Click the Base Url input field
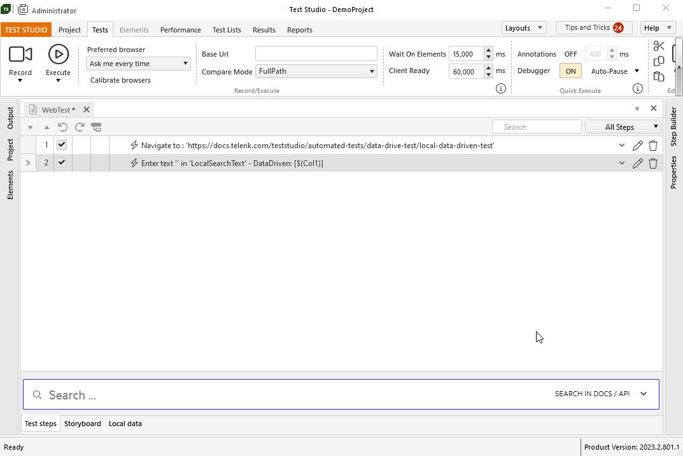 (316, 53)
